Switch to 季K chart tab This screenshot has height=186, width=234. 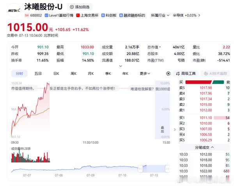pos(108,73)
